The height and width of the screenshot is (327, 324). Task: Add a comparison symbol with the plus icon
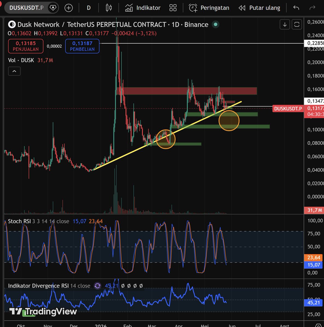pyautogui.click(x=69, y=8)
